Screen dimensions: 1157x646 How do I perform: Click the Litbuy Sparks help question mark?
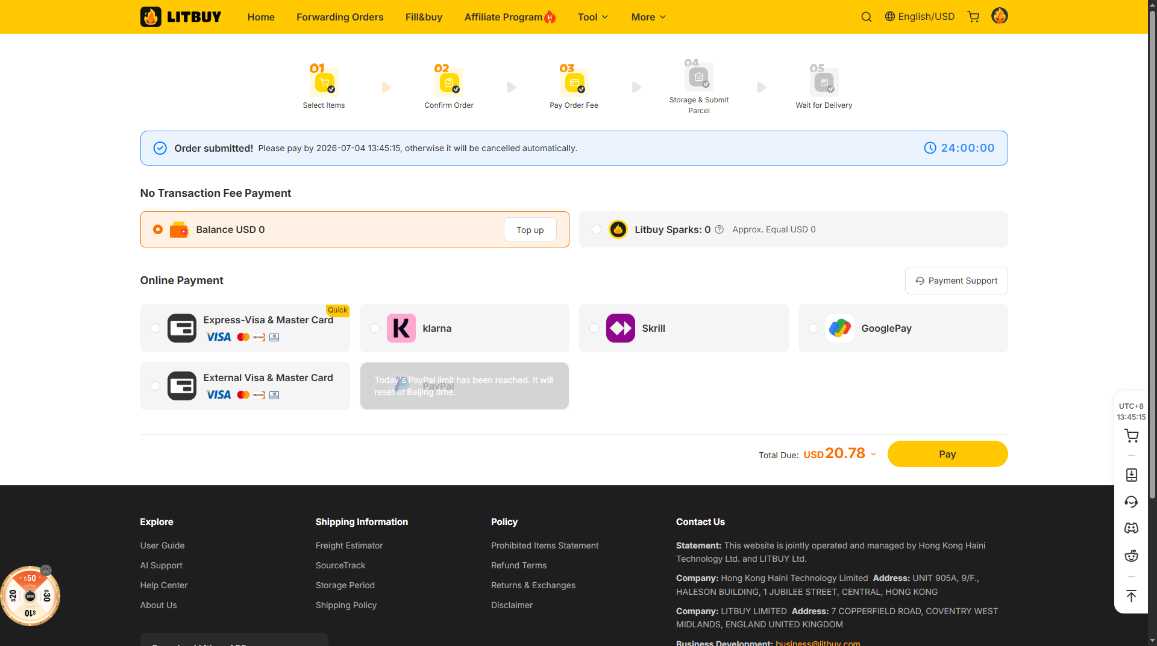719,229
